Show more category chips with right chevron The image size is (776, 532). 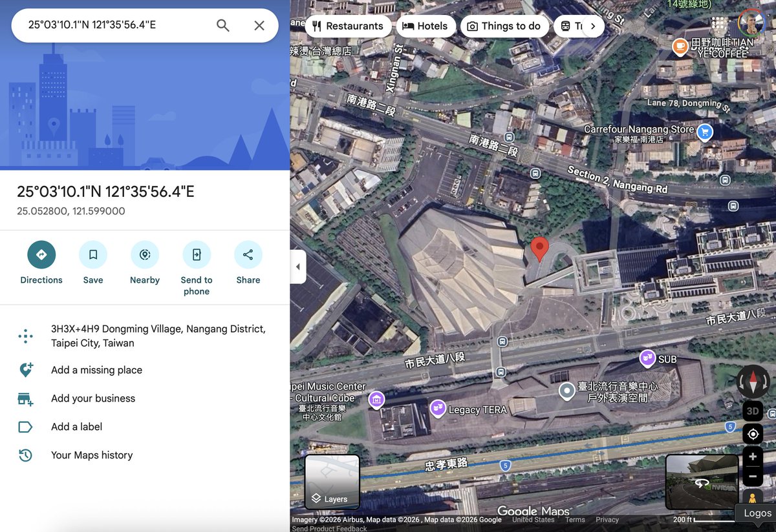click(592, 26)
